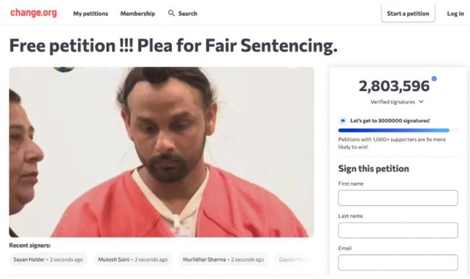Screen dimensions: 470x279
Task: Click the change.org logo
Action: tap(33, 13)
